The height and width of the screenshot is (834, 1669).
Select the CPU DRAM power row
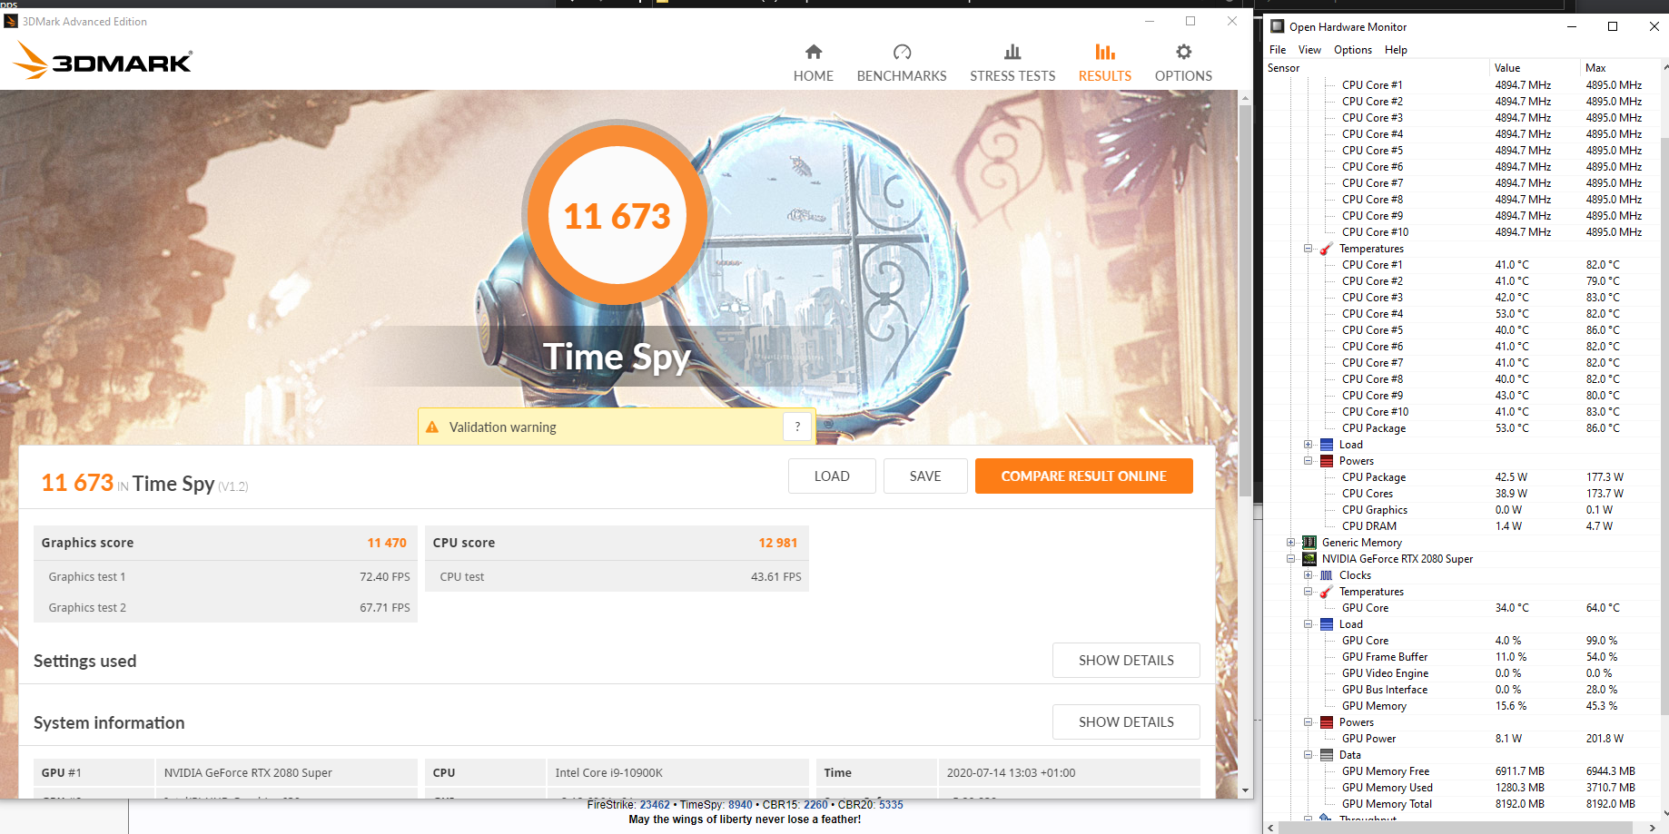1462,526
